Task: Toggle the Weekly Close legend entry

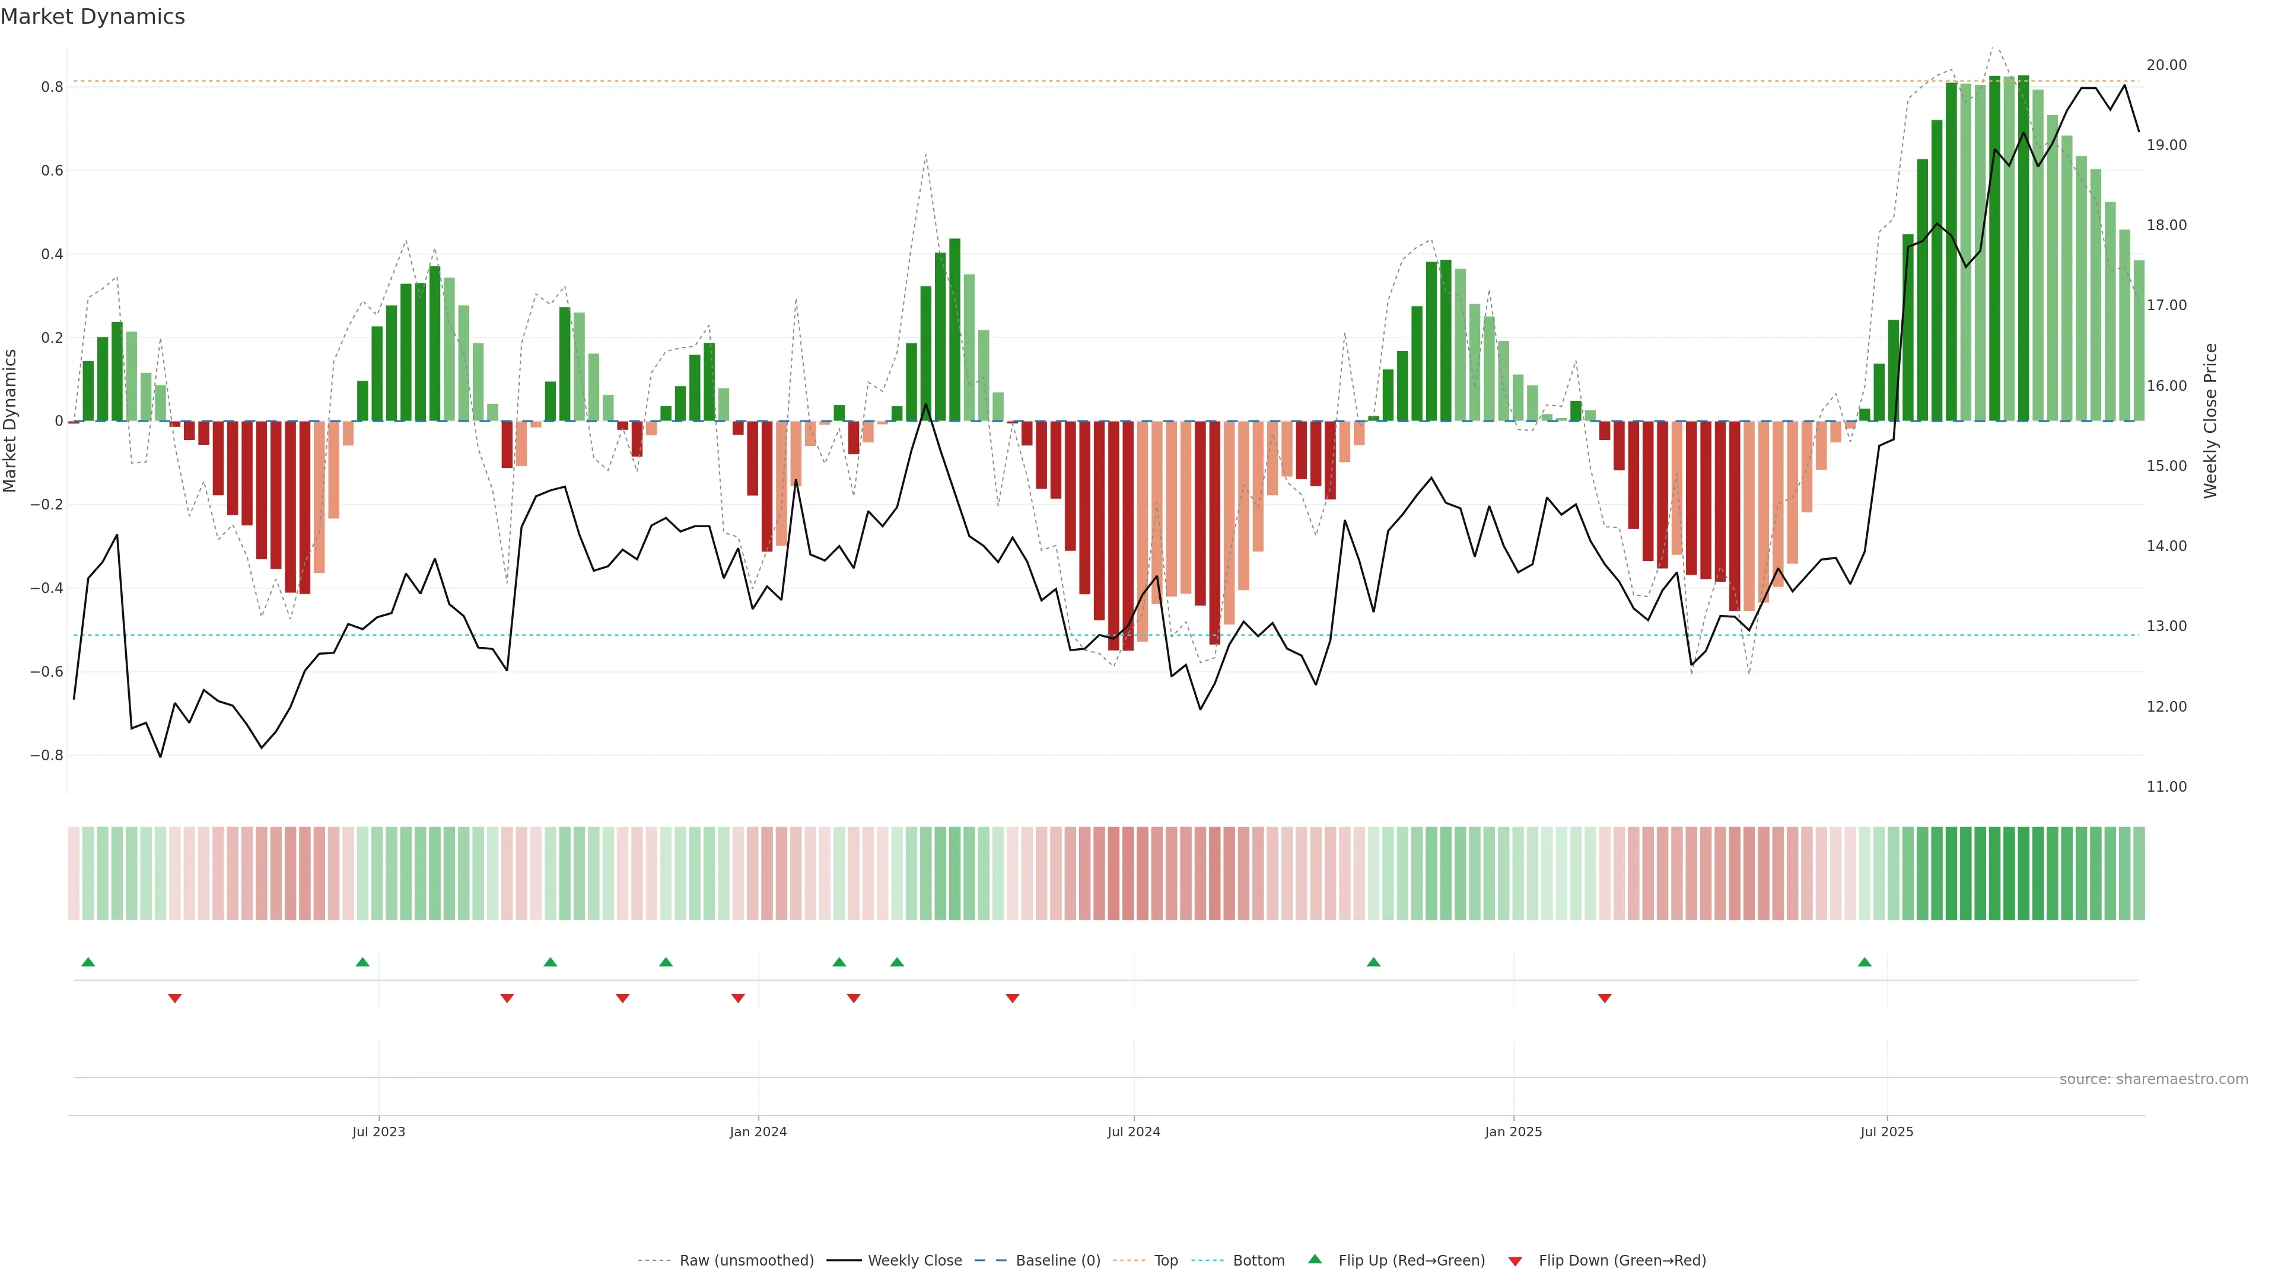Action: tap(914, 1261)
